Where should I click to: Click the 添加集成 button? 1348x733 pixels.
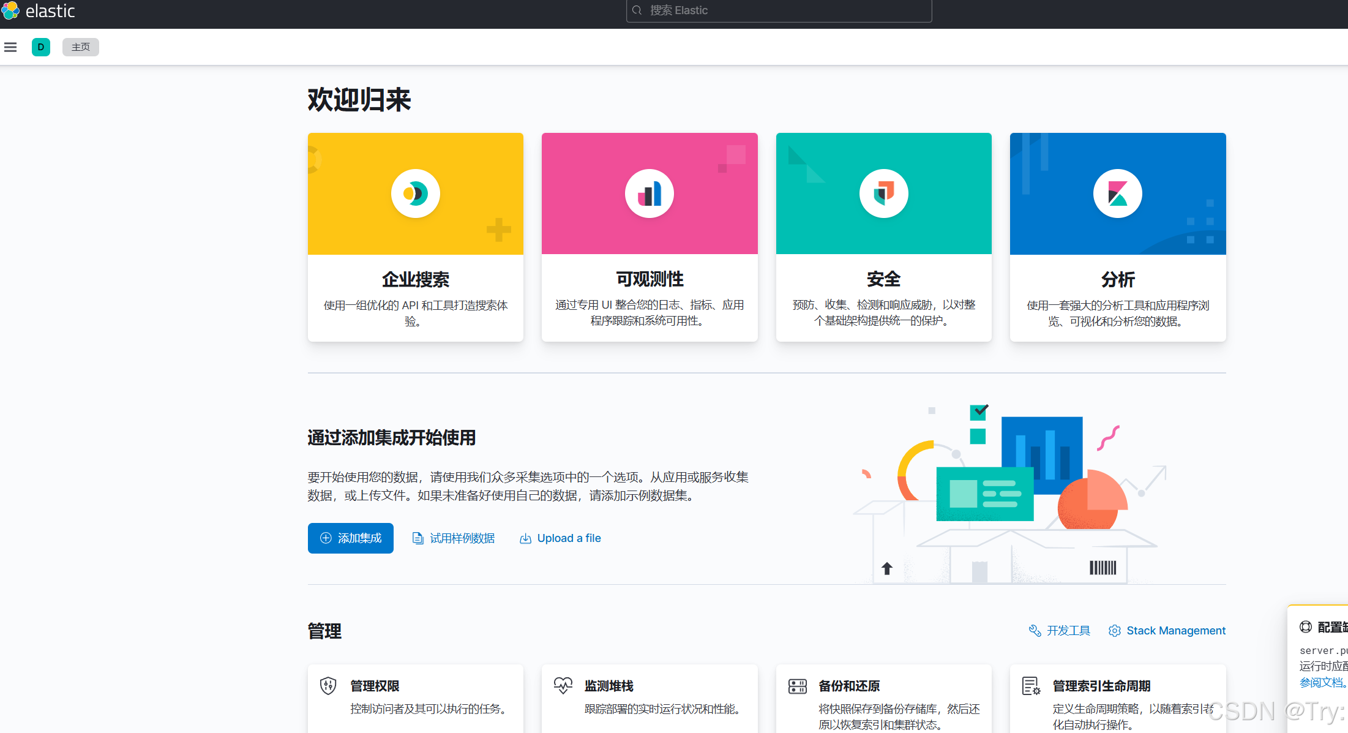pyautogui.click(x=351, y=538)
